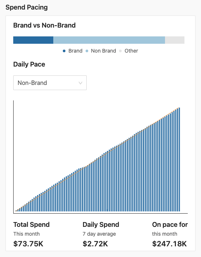Click the dark blue Brand bar segment

point(33,40)
